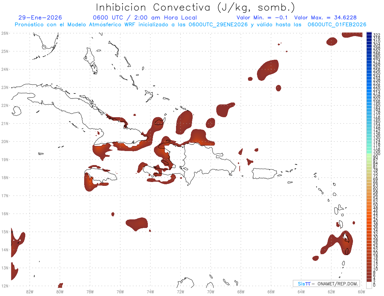Click the dark blue 322 colorbar swatch
384x296 pixels.
[369, 34]
